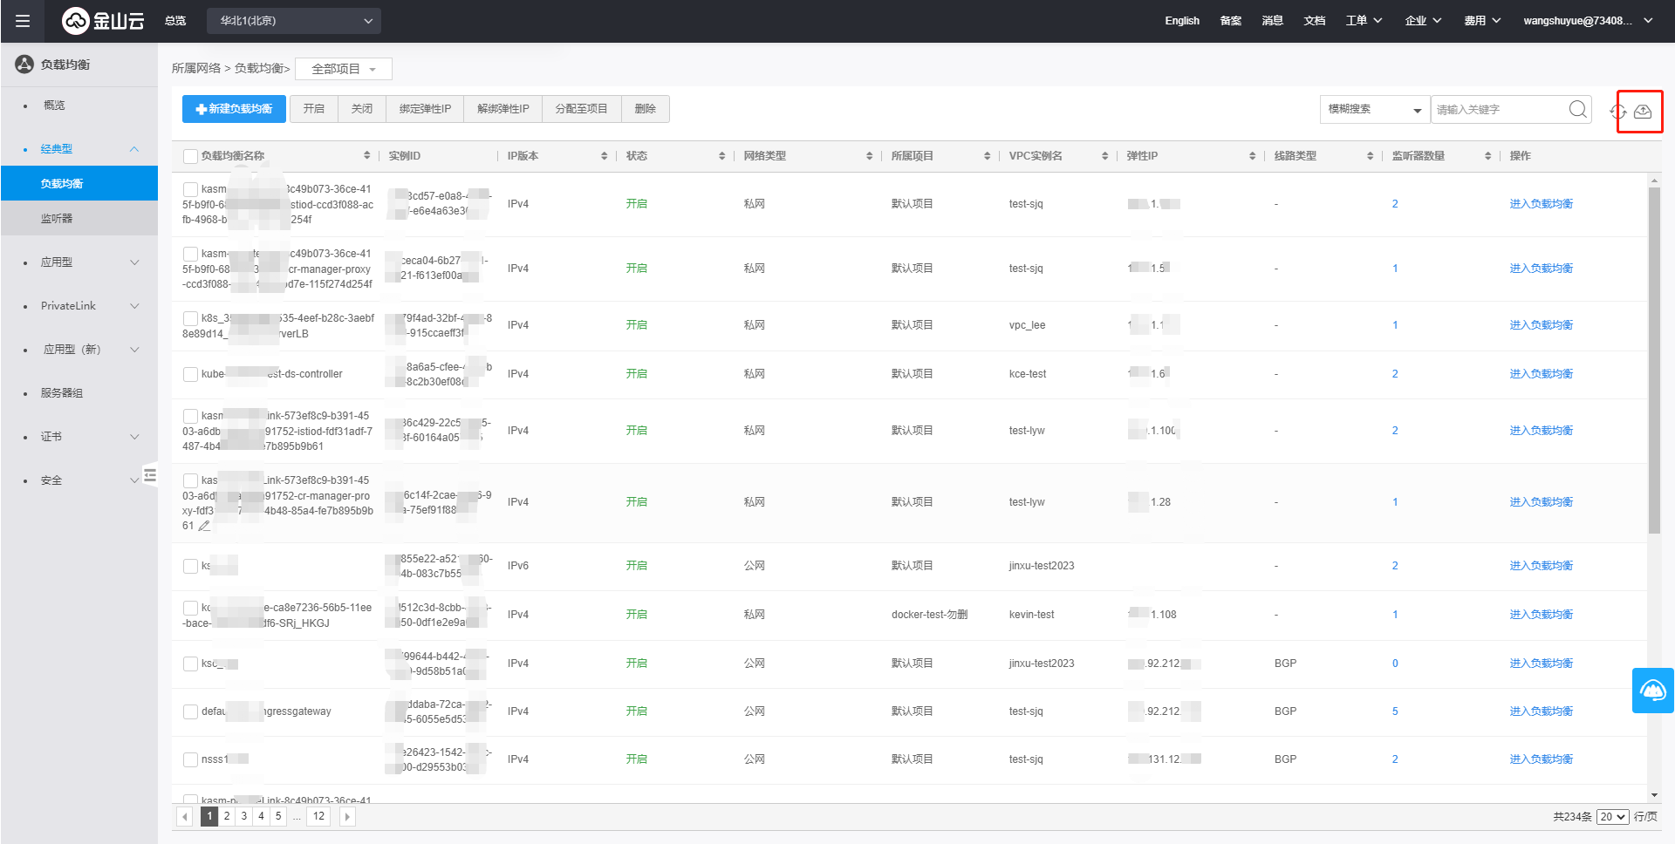Click the keyword search input field

coord(1499,109)
